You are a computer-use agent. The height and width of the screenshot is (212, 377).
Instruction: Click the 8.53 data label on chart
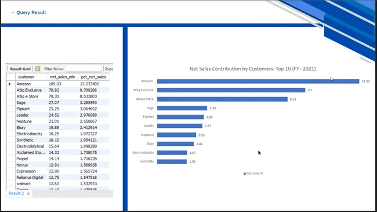pos(293,99)
